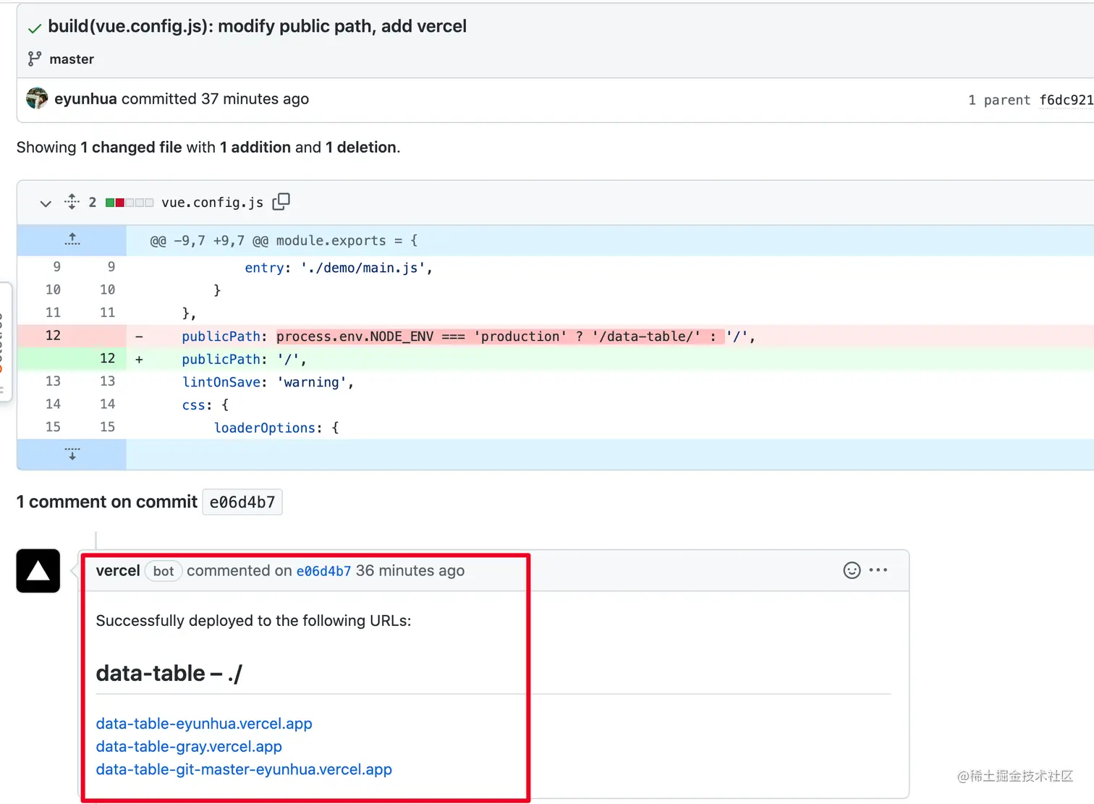Viewport: 1094px width, 804px height.
Task: Open eyunhua author profile link
Action: coord(85,99)
